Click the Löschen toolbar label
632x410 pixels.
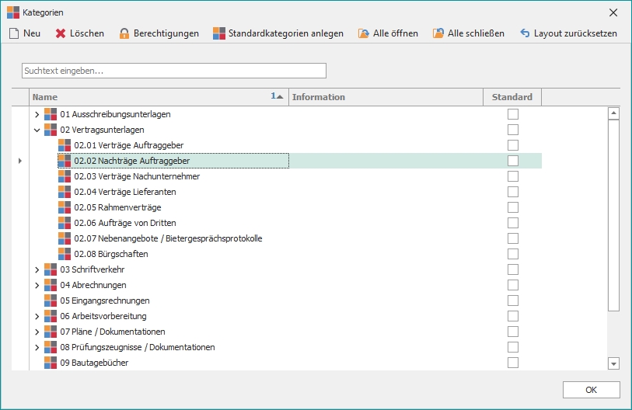[87, 33]
